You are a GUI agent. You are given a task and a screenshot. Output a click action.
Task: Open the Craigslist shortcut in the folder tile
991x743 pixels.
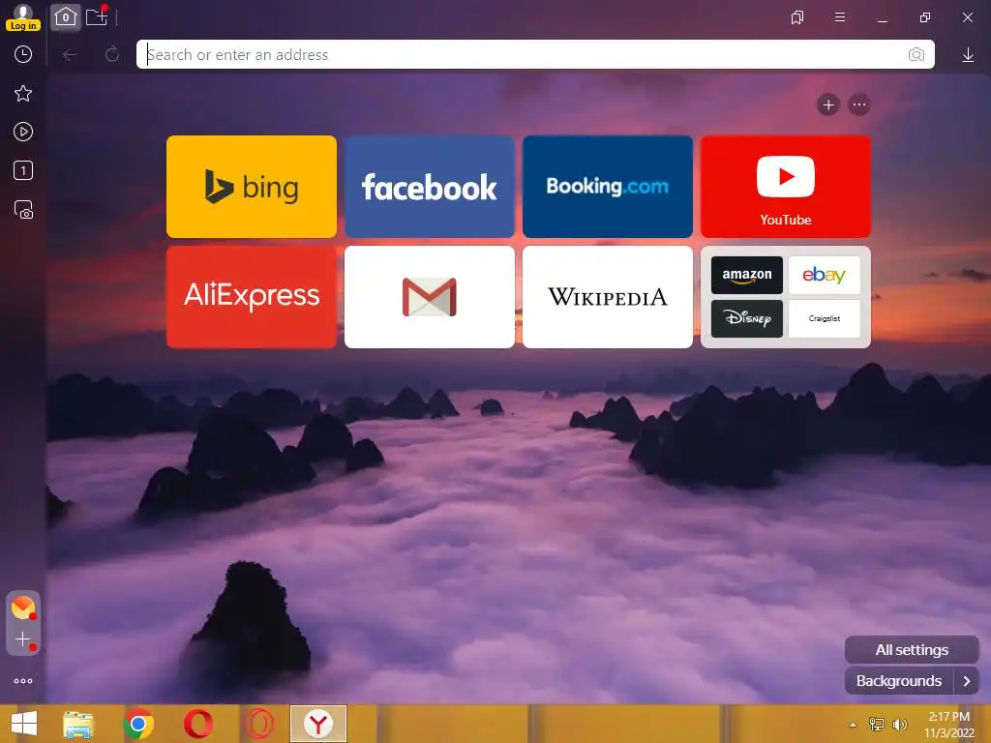[825, 318]
